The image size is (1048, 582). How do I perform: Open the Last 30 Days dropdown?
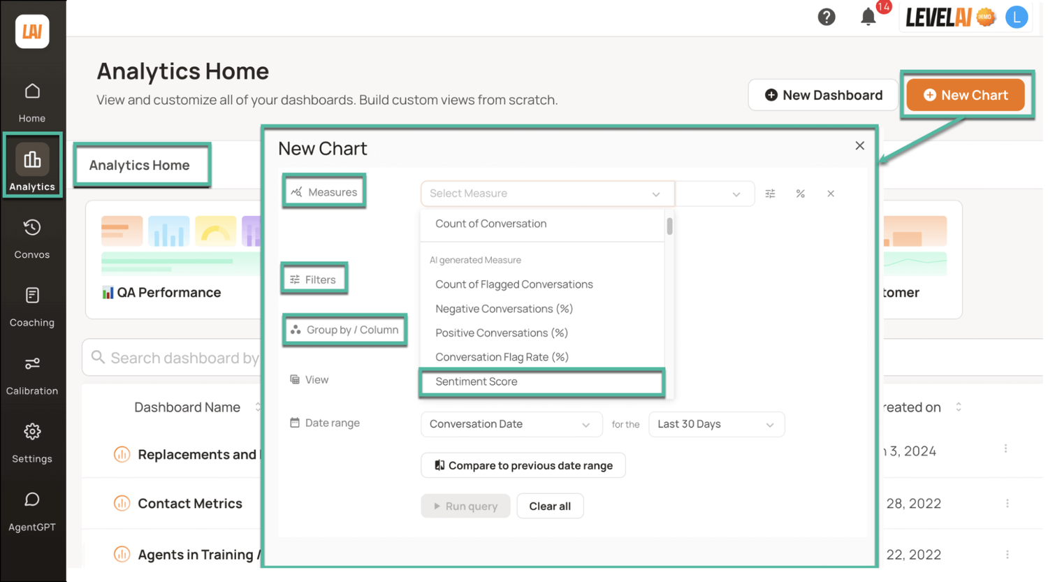click(716, 424)
